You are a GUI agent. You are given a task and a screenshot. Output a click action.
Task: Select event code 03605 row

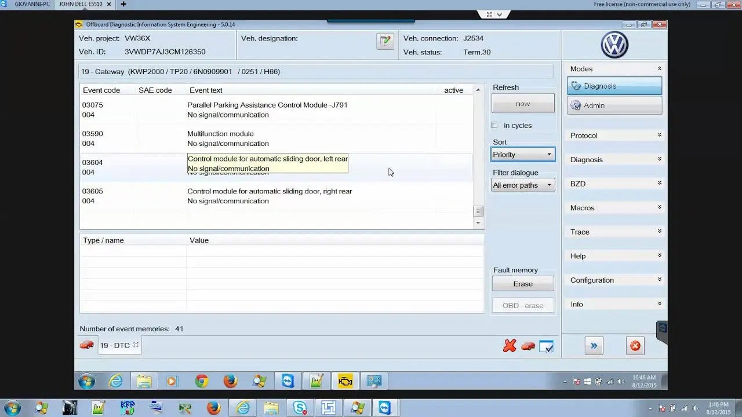[270, 196]
